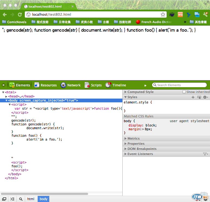Click the display: block property
Screen dimensions: 210x202
click(143, 125)
